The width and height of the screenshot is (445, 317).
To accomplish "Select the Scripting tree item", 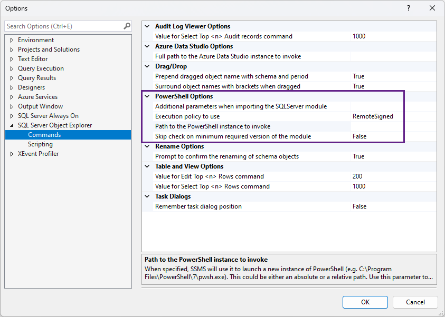I will [40, 144].
